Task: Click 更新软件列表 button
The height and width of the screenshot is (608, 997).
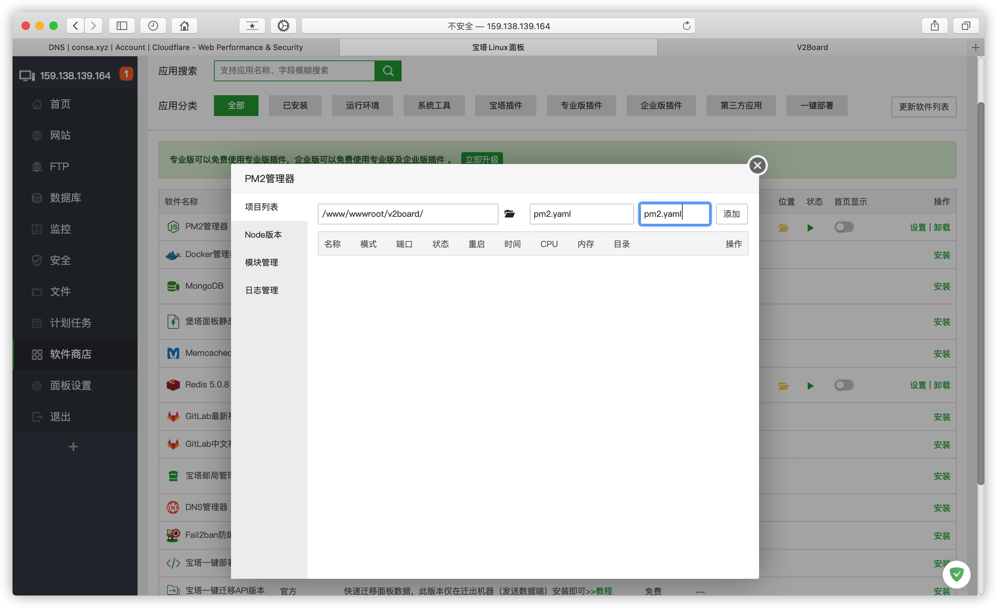Action: (924, 107)
